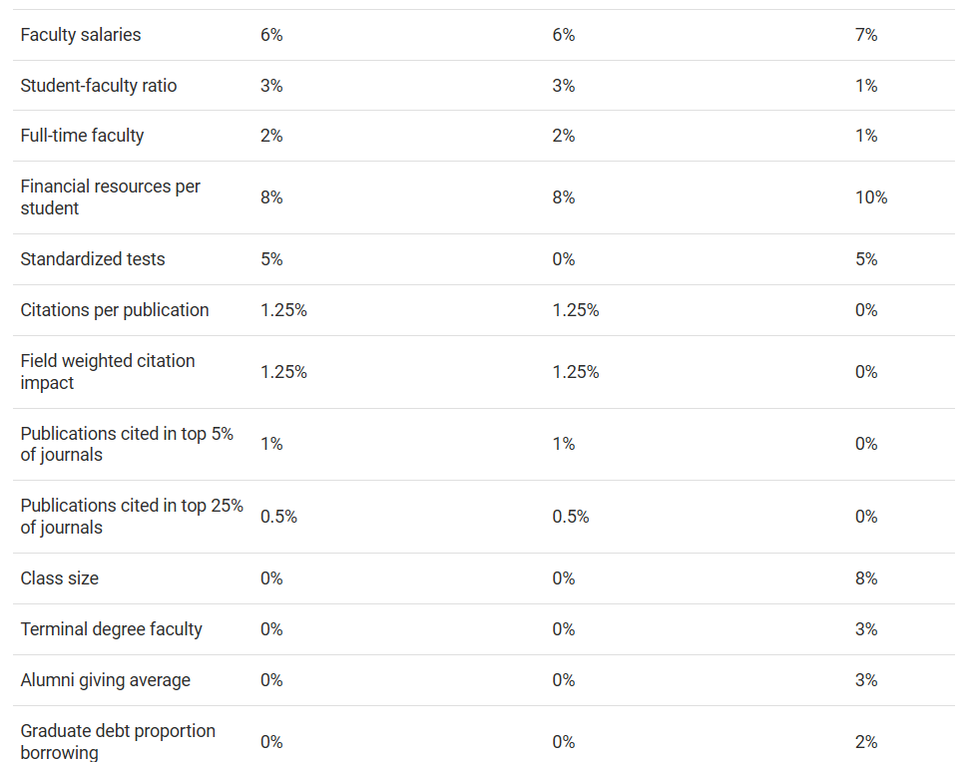Select Financial resources per student text

pyautogui.click(x=110, y=197)
